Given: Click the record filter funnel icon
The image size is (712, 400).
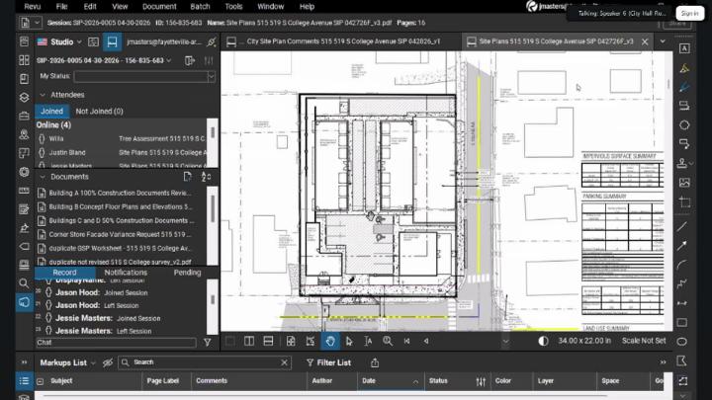Looking at the screenshot, I should [208, 343].
